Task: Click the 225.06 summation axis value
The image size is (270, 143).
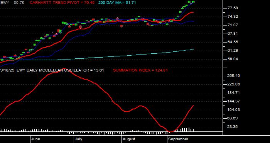Action: [x=234, y=84]
